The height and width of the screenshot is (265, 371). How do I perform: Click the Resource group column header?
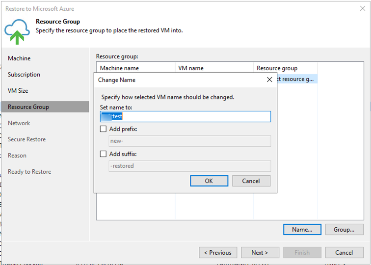click(285, 68)
